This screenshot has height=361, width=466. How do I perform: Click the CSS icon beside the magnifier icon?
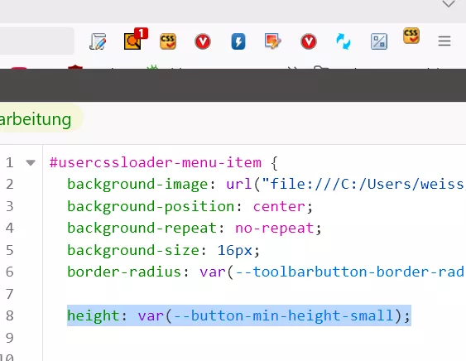point(168,41)
